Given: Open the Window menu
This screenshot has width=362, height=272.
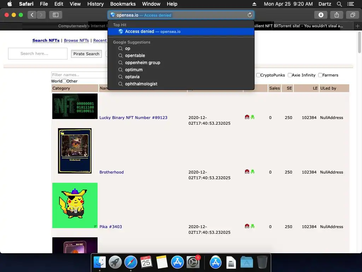Looking at the screenshot, I should tap(151, 4).
